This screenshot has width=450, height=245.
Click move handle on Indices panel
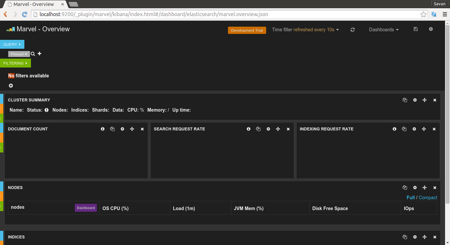pyautogui.click(x=425, y=237)
